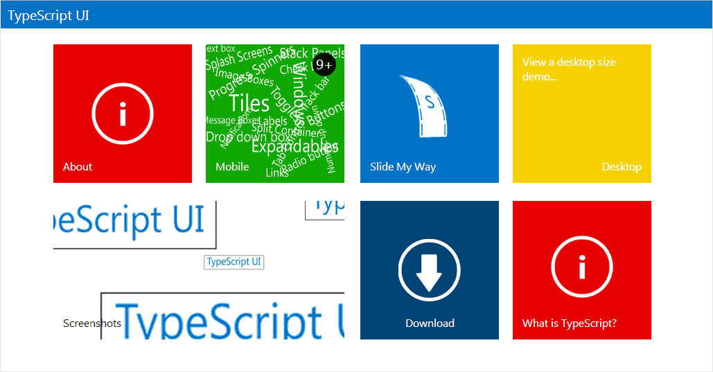This screenshot has height=372, width=713.
Task: Click the Download label
Action: (x=430, y=324)
